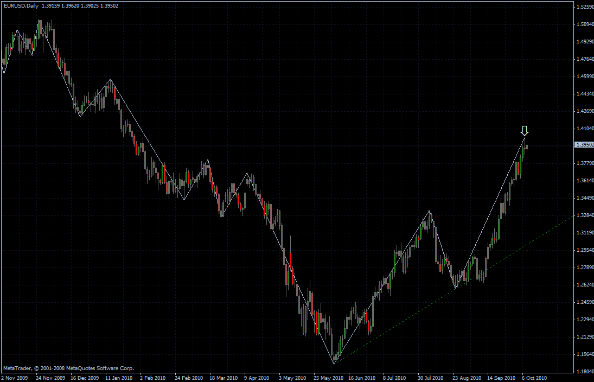Screen dimensions: 594x382
Task: Click the 16 Jun 2010 date label
Action: (362, 378)
